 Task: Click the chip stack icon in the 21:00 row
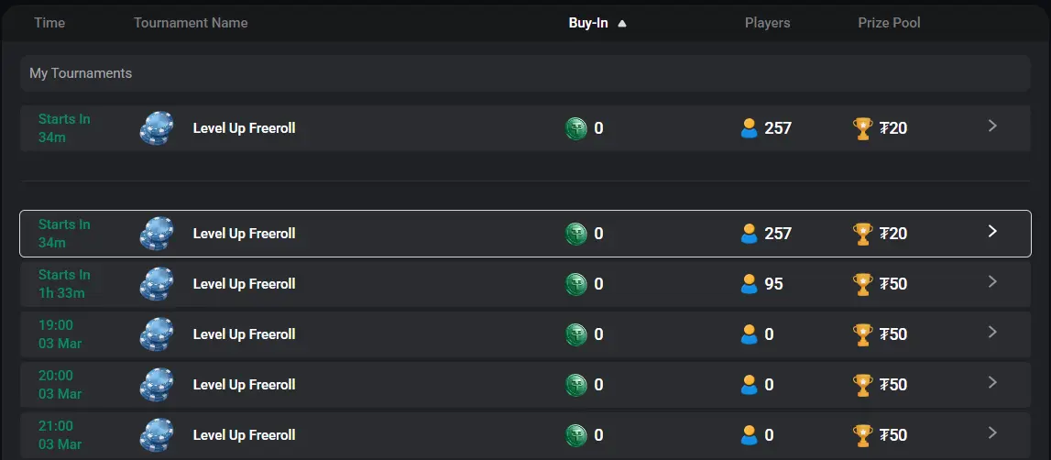point(157,435)
